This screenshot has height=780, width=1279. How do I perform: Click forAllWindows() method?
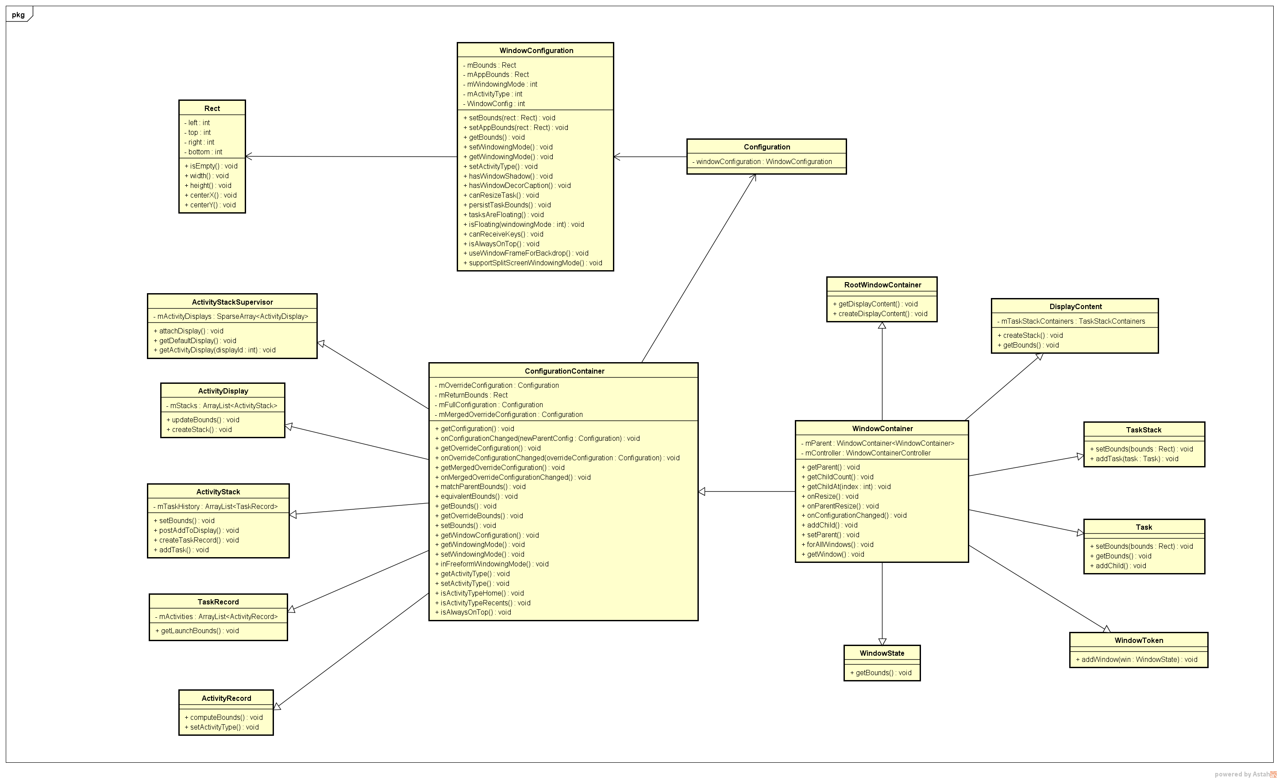[x=837, y=545]
